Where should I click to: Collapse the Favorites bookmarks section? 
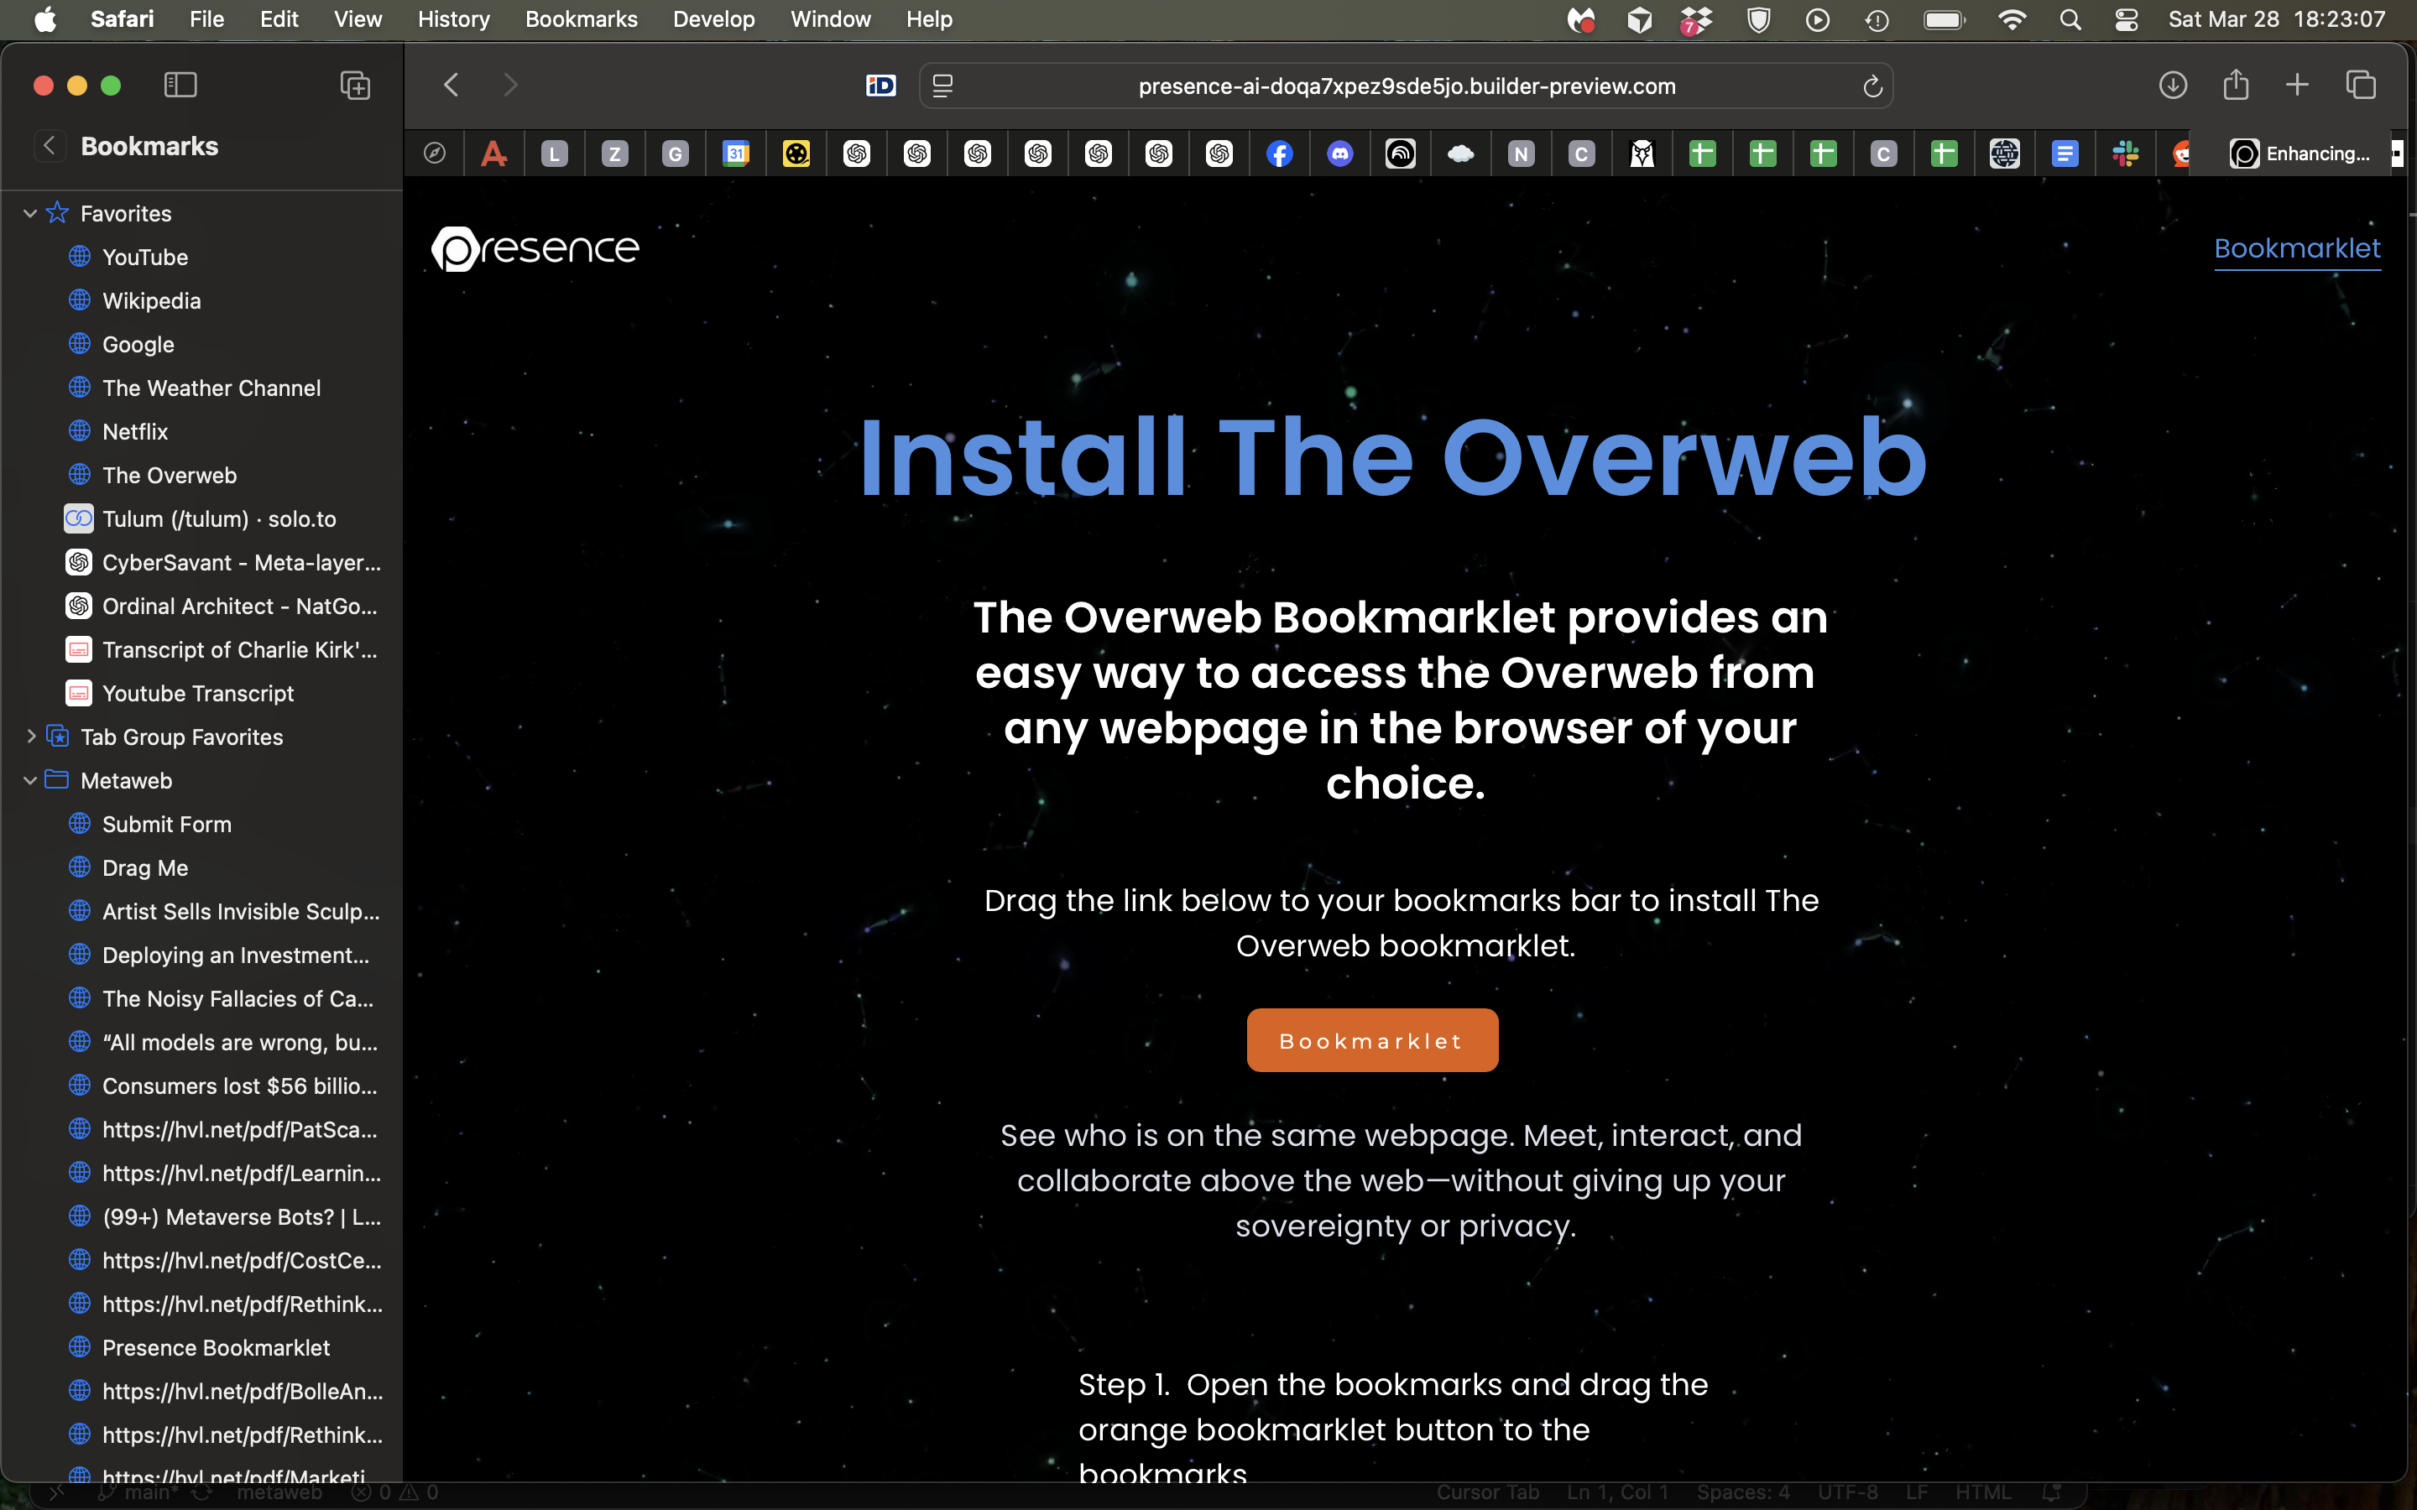coord(29,213)
